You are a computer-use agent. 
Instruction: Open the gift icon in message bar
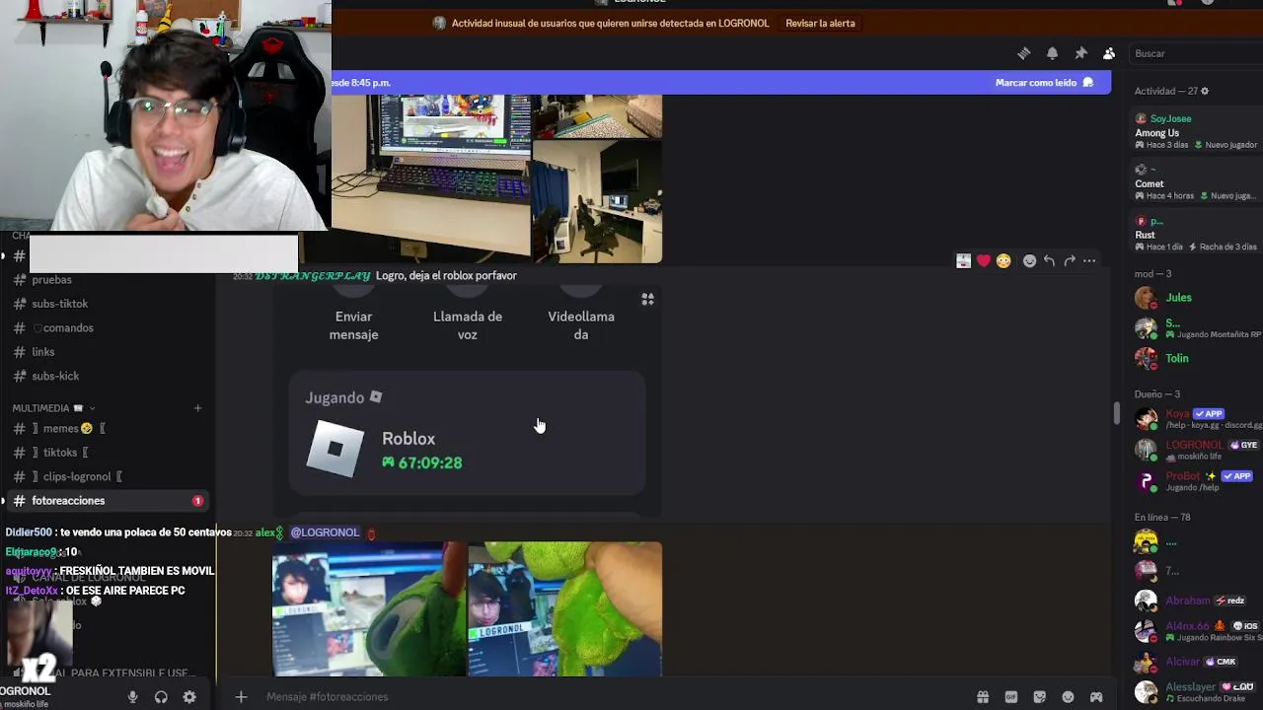(x=983, y=697)
